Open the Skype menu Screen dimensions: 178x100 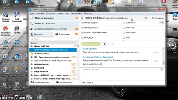(x=32, y=13)
